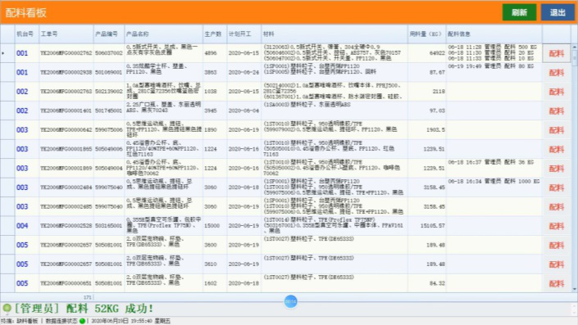Click 配料 for work order TK2006MFG00001401
The height and width of the screenshot is (325, 578).
556,111
